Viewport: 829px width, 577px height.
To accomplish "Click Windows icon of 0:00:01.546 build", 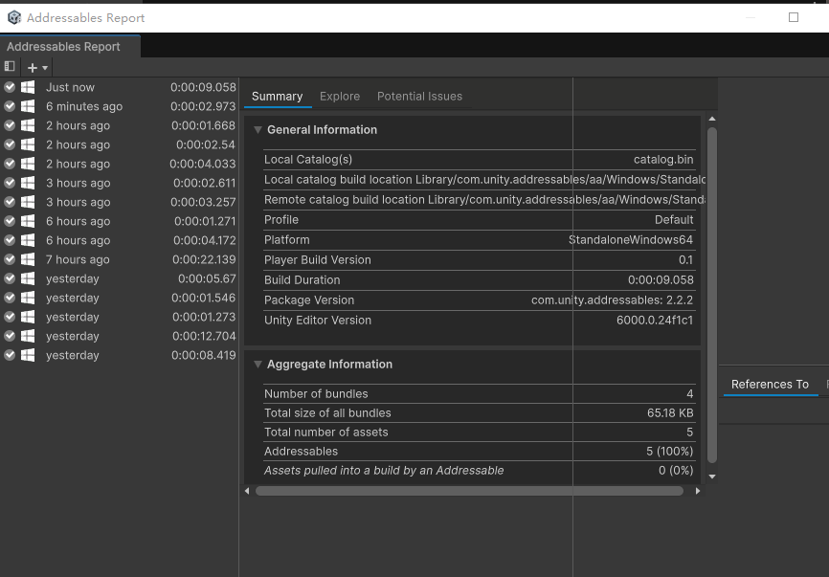I will point(28,298).
